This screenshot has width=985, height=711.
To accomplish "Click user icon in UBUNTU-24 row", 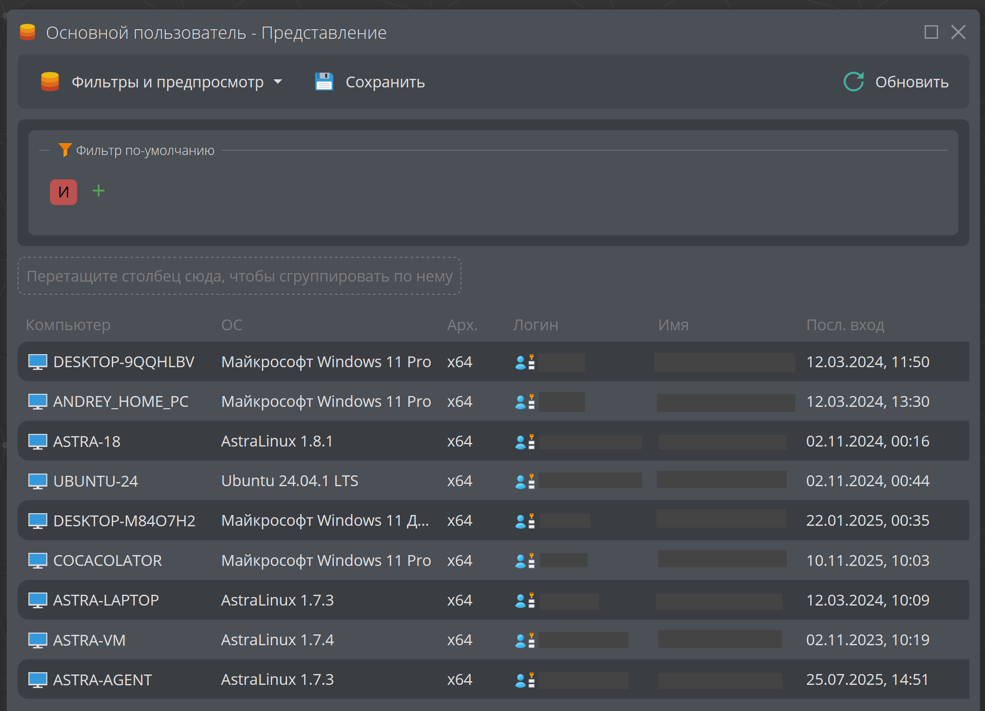I will pyautogui.click(x=525, y=481).
